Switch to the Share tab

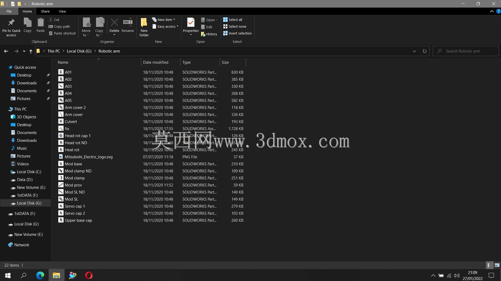coord(45,11)
